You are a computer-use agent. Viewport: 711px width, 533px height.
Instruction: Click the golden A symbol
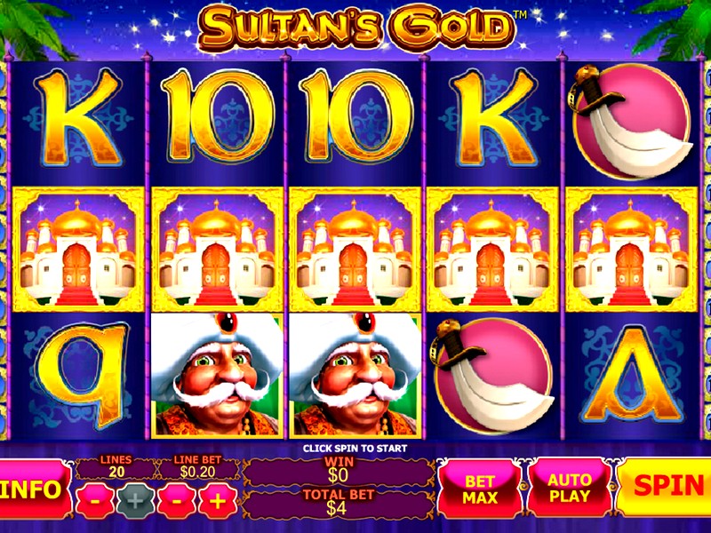[x=632, y=374]
